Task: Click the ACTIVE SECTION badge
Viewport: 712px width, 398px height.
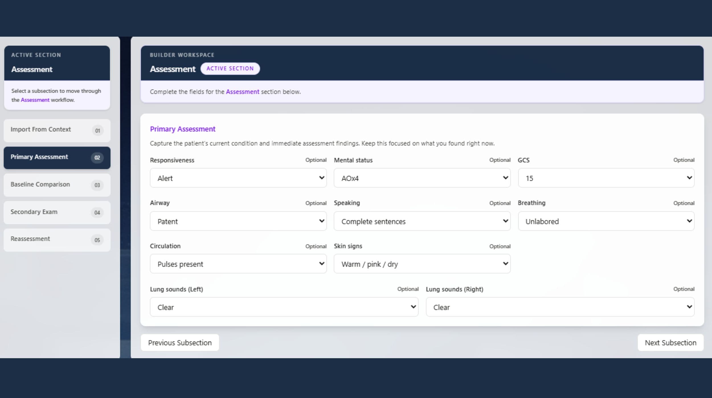Action: [x=230, y=69]
